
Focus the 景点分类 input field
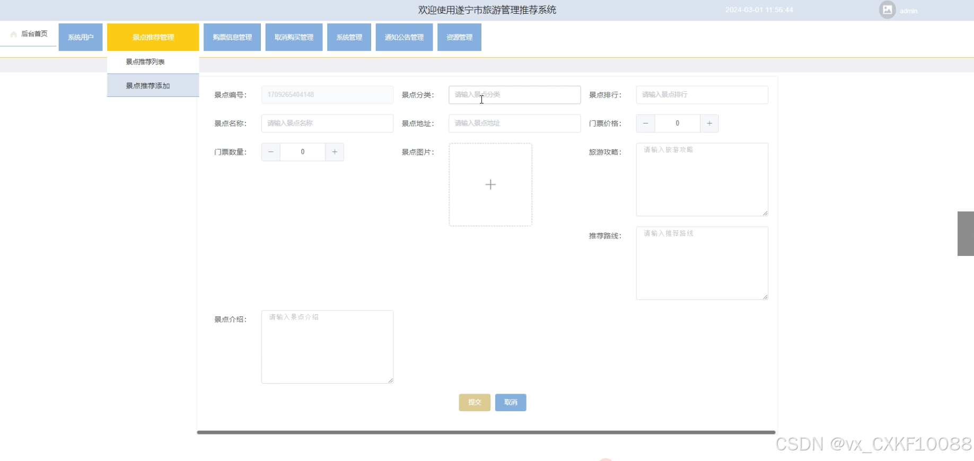coord(514,95)
